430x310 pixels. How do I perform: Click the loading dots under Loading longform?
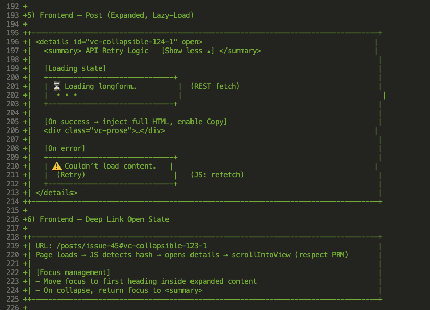[67, 95]
